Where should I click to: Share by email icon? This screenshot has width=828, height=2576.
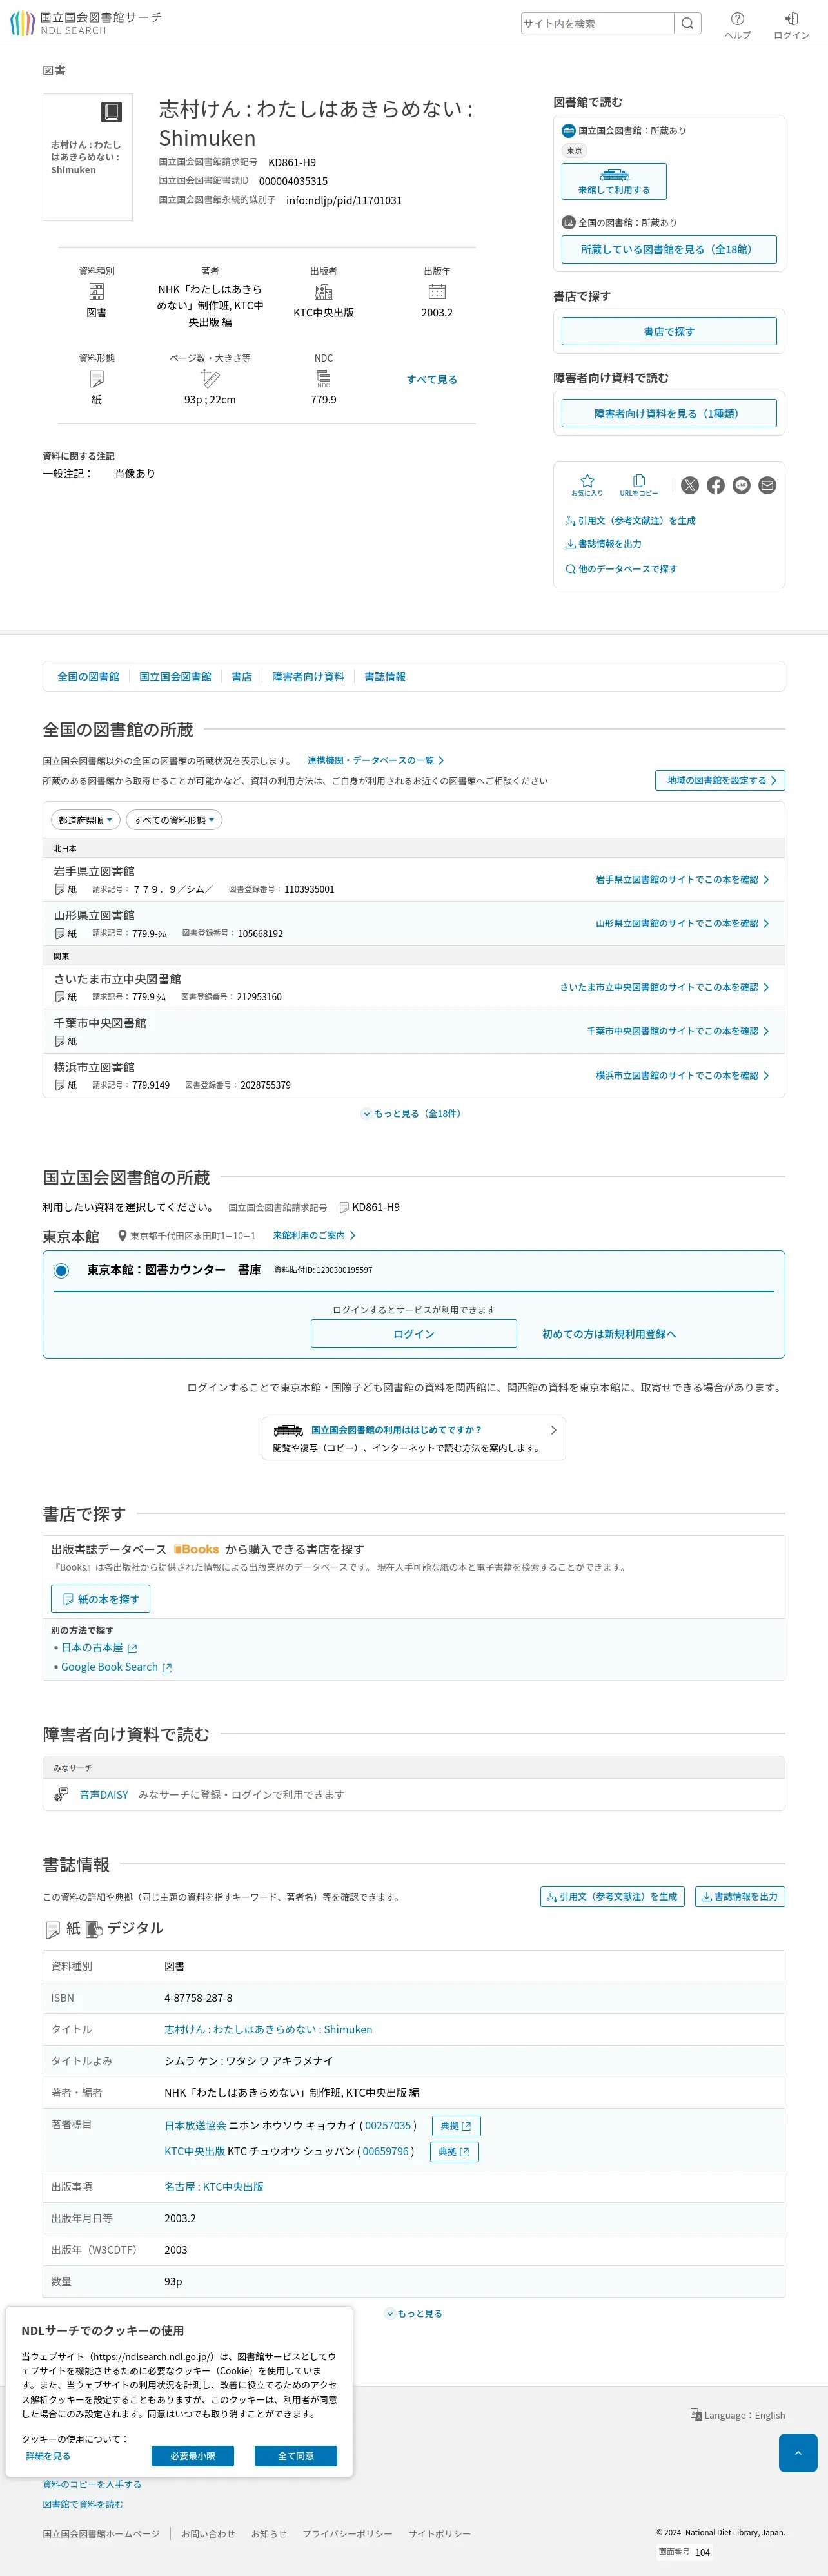pyautogui.click(x=767, y=485)
